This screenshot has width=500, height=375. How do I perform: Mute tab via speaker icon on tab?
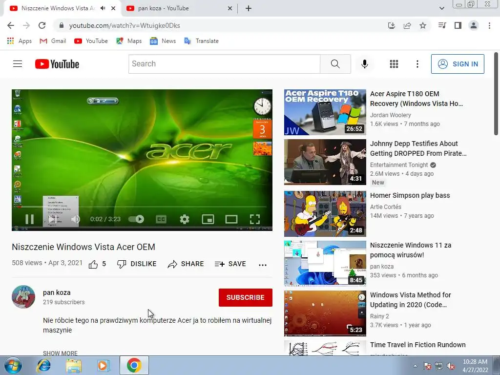(103, 9)
